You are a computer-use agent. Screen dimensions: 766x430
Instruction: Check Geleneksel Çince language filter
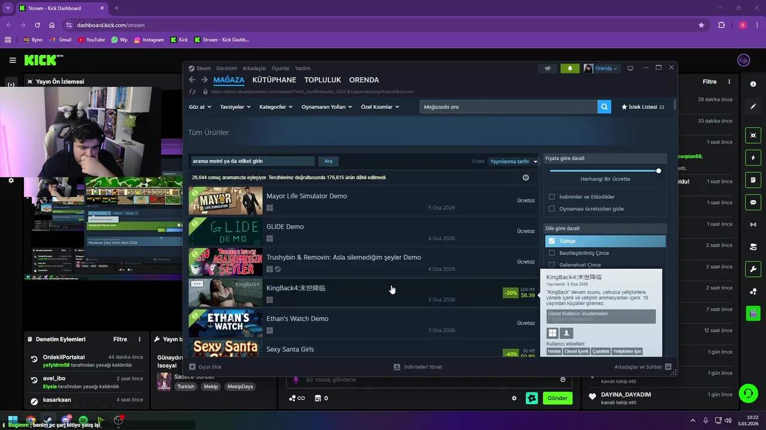tap(552, 265)
